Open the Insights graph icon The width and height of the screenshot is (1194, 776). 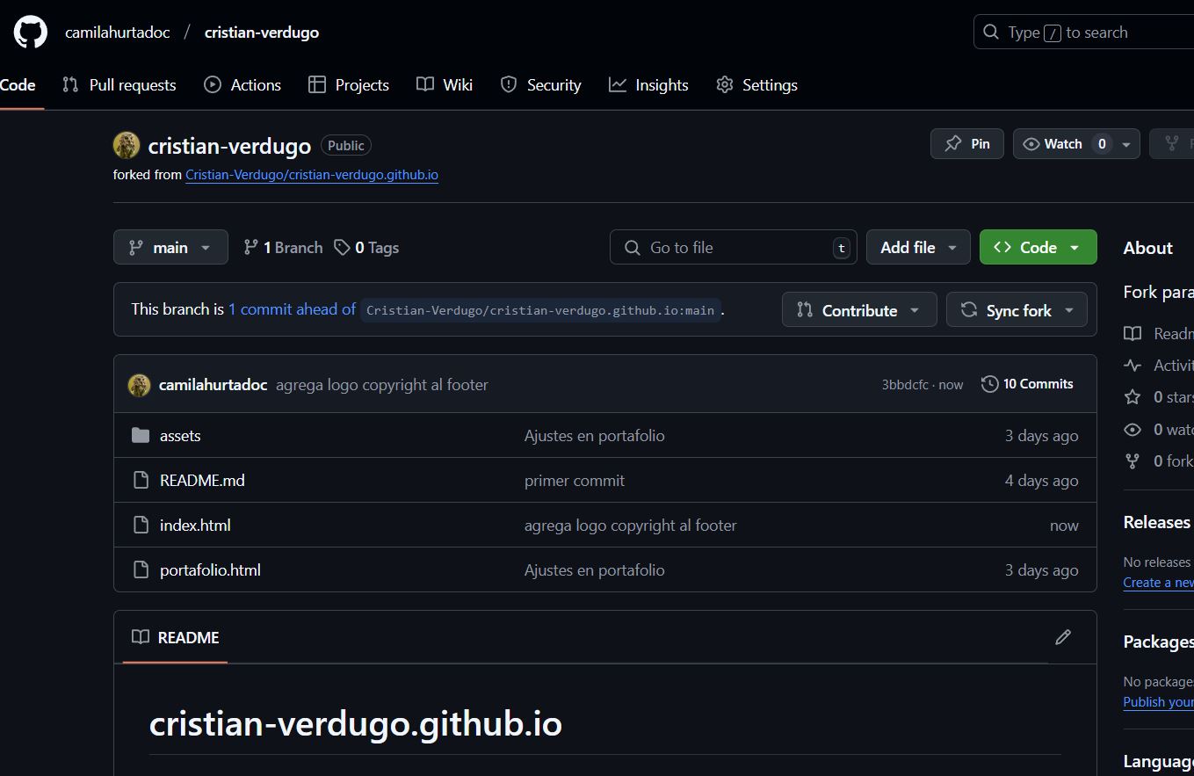coord(617,84)
